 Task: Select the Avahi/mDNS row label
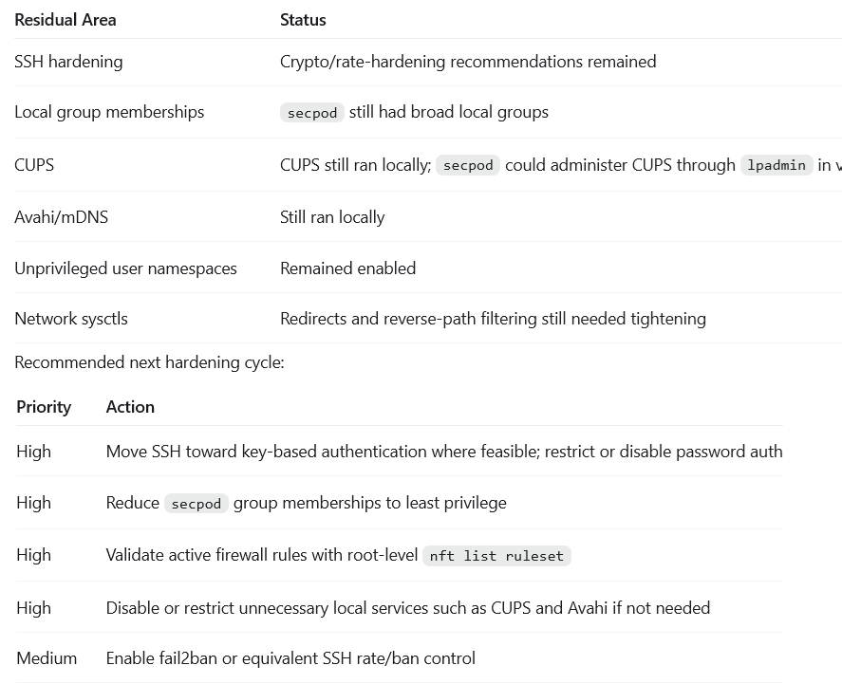pos(61,217)
